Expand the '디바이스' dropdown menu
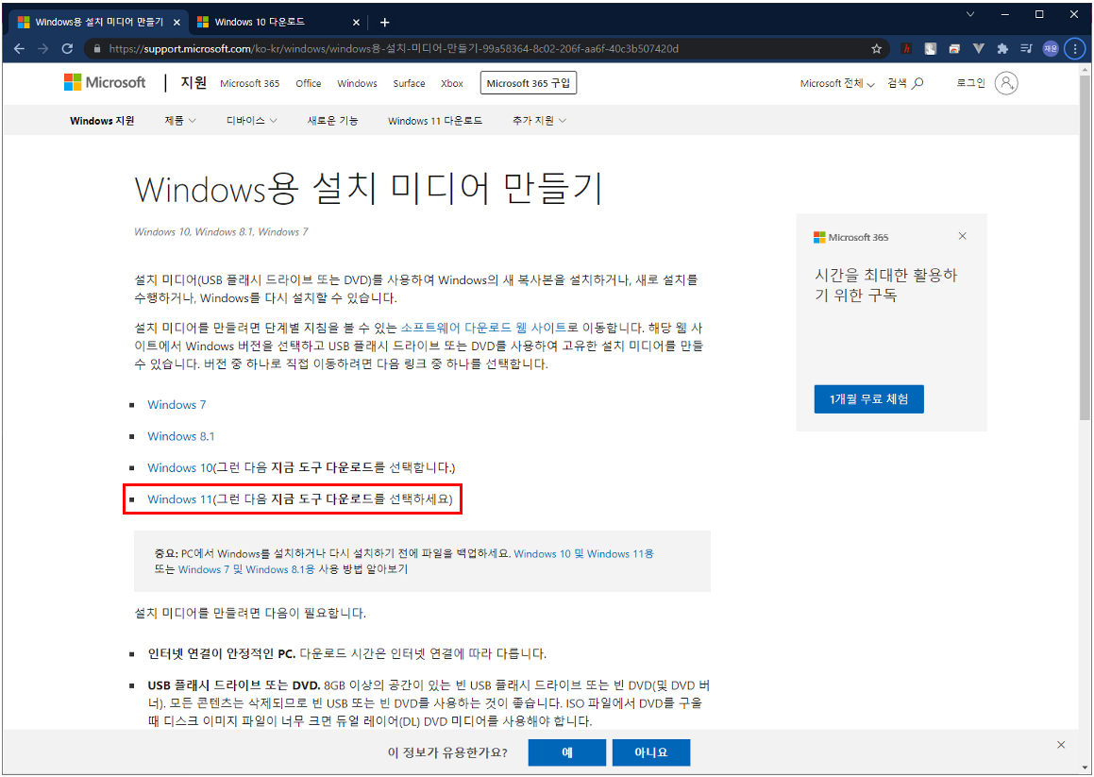 click(x=252, y=121)
